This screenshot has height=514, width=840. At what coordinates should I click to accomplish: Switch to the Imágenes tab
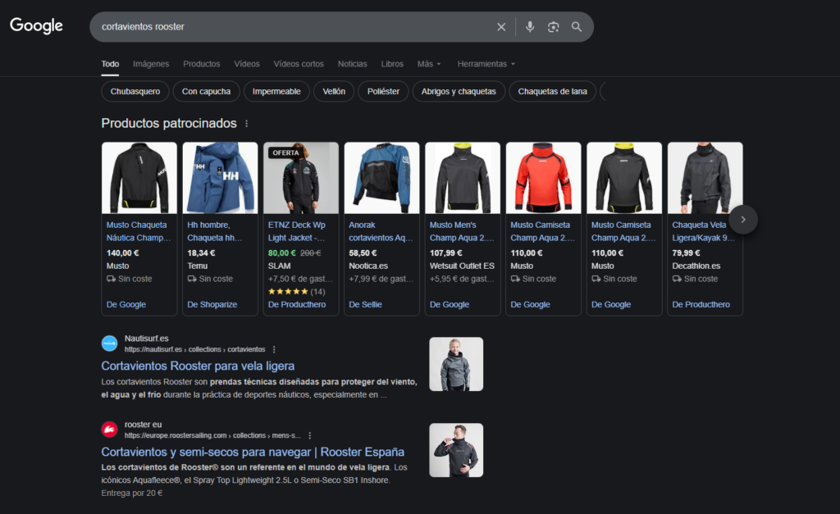151,64
